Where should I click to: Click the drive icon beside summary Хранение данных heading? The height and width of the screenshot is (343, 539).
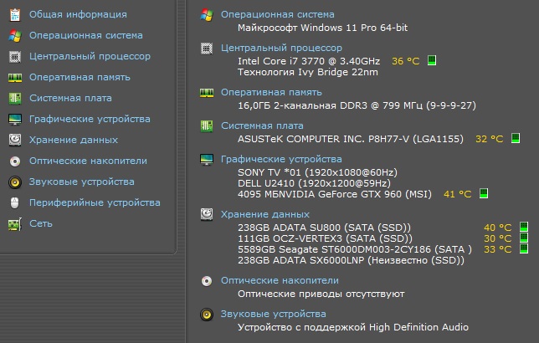pyautogui.click(x=207, y=214)
